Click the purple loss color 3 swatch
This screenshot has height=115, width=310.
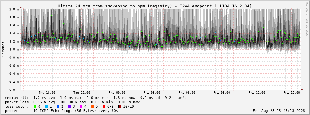point(69,106)
